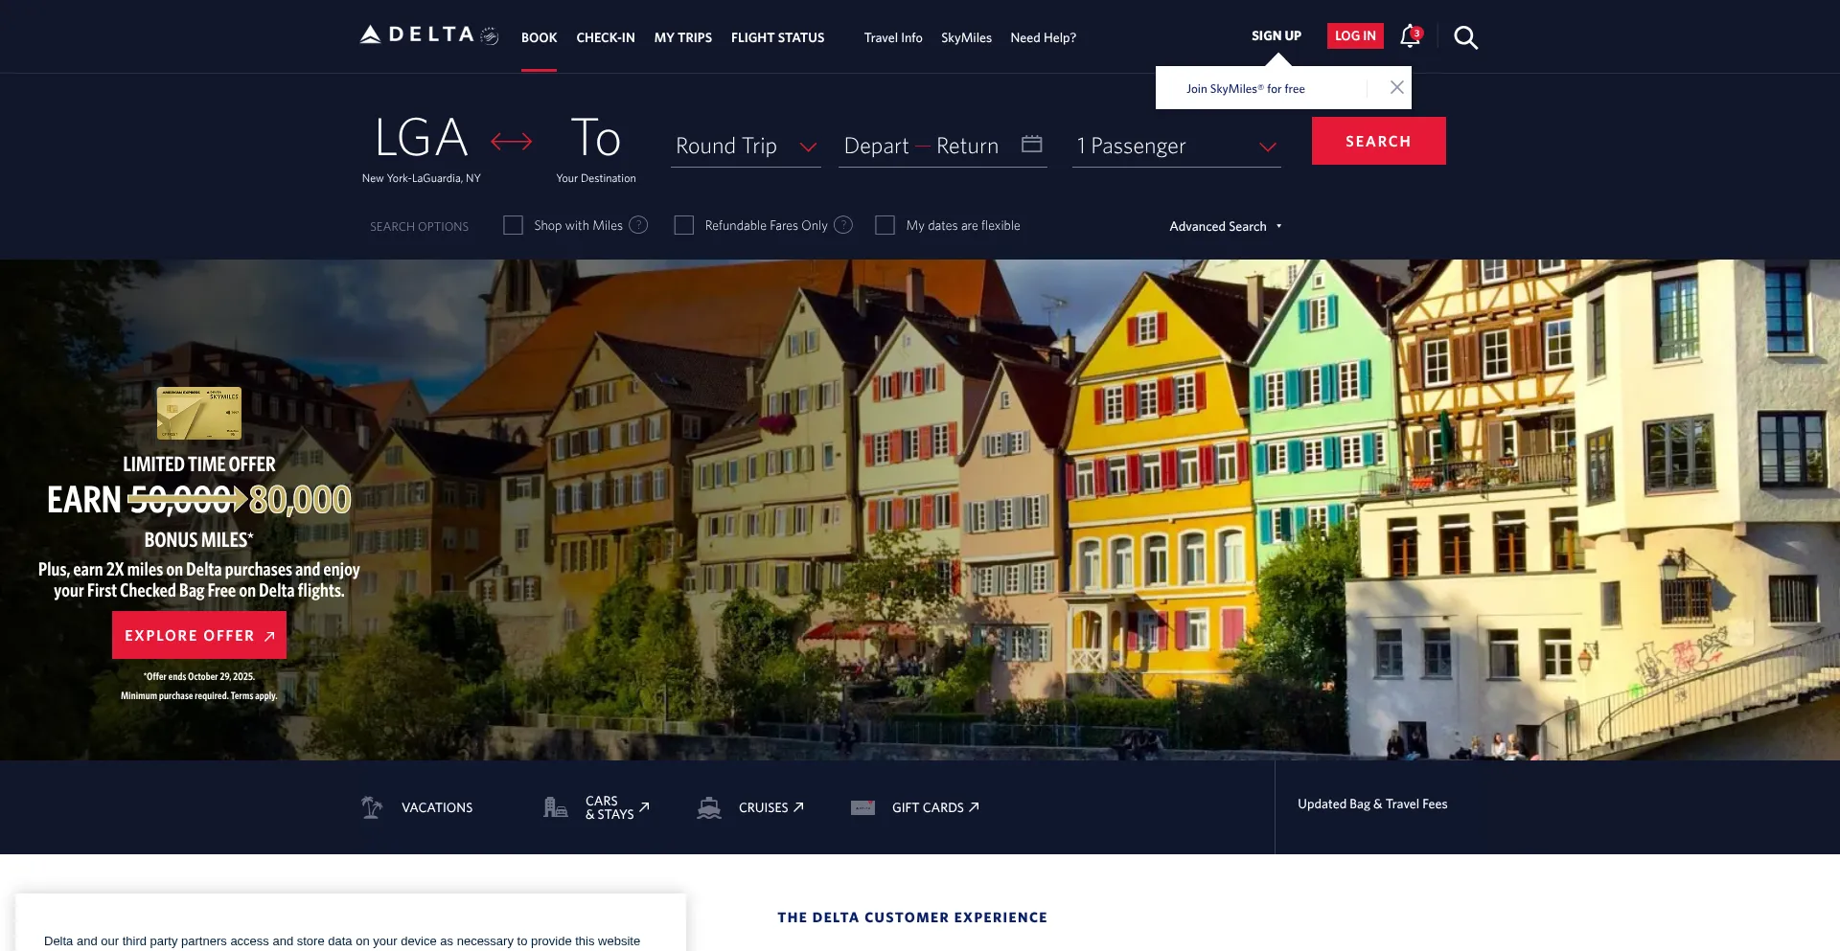Click the EXPLORE OFFER button
1840x951 pixels.
199,635
